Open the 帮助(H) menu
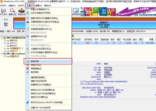 [48, 6]
